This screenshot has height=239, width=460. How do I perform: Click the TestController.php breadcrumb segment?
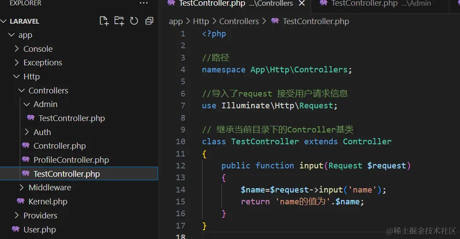pos(316,21)
